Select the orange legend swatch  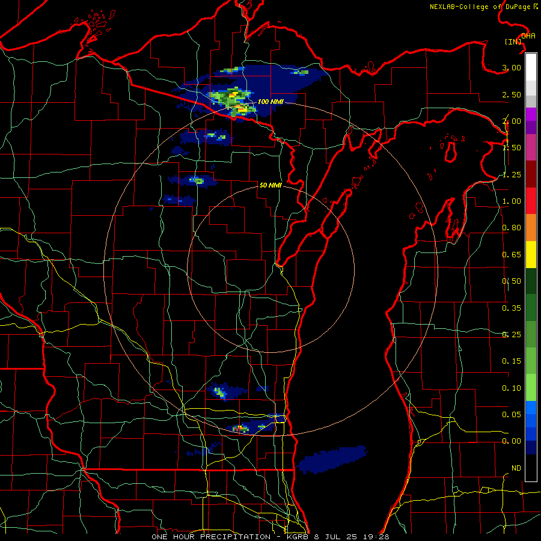point(531,227)
